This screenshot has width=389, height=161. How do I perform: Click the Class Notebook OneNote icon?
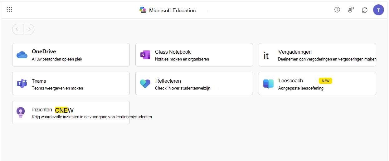(x=145, y=55)
